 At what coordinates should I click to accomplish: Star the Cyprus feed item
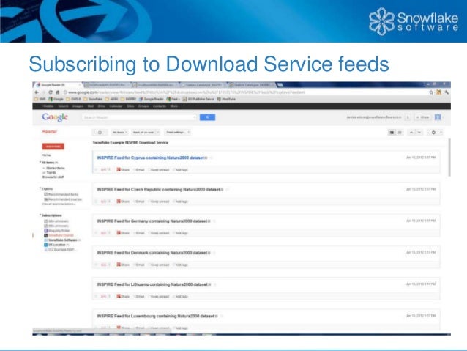click(96, 170)
